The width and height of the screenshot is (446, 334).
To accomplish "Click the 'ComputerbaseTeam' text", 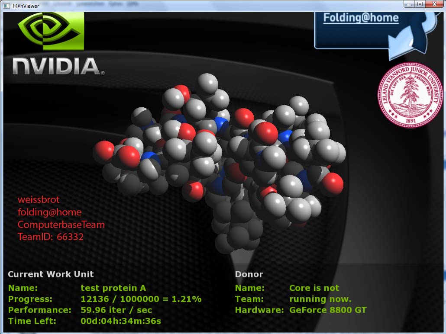I will [61, 225].
